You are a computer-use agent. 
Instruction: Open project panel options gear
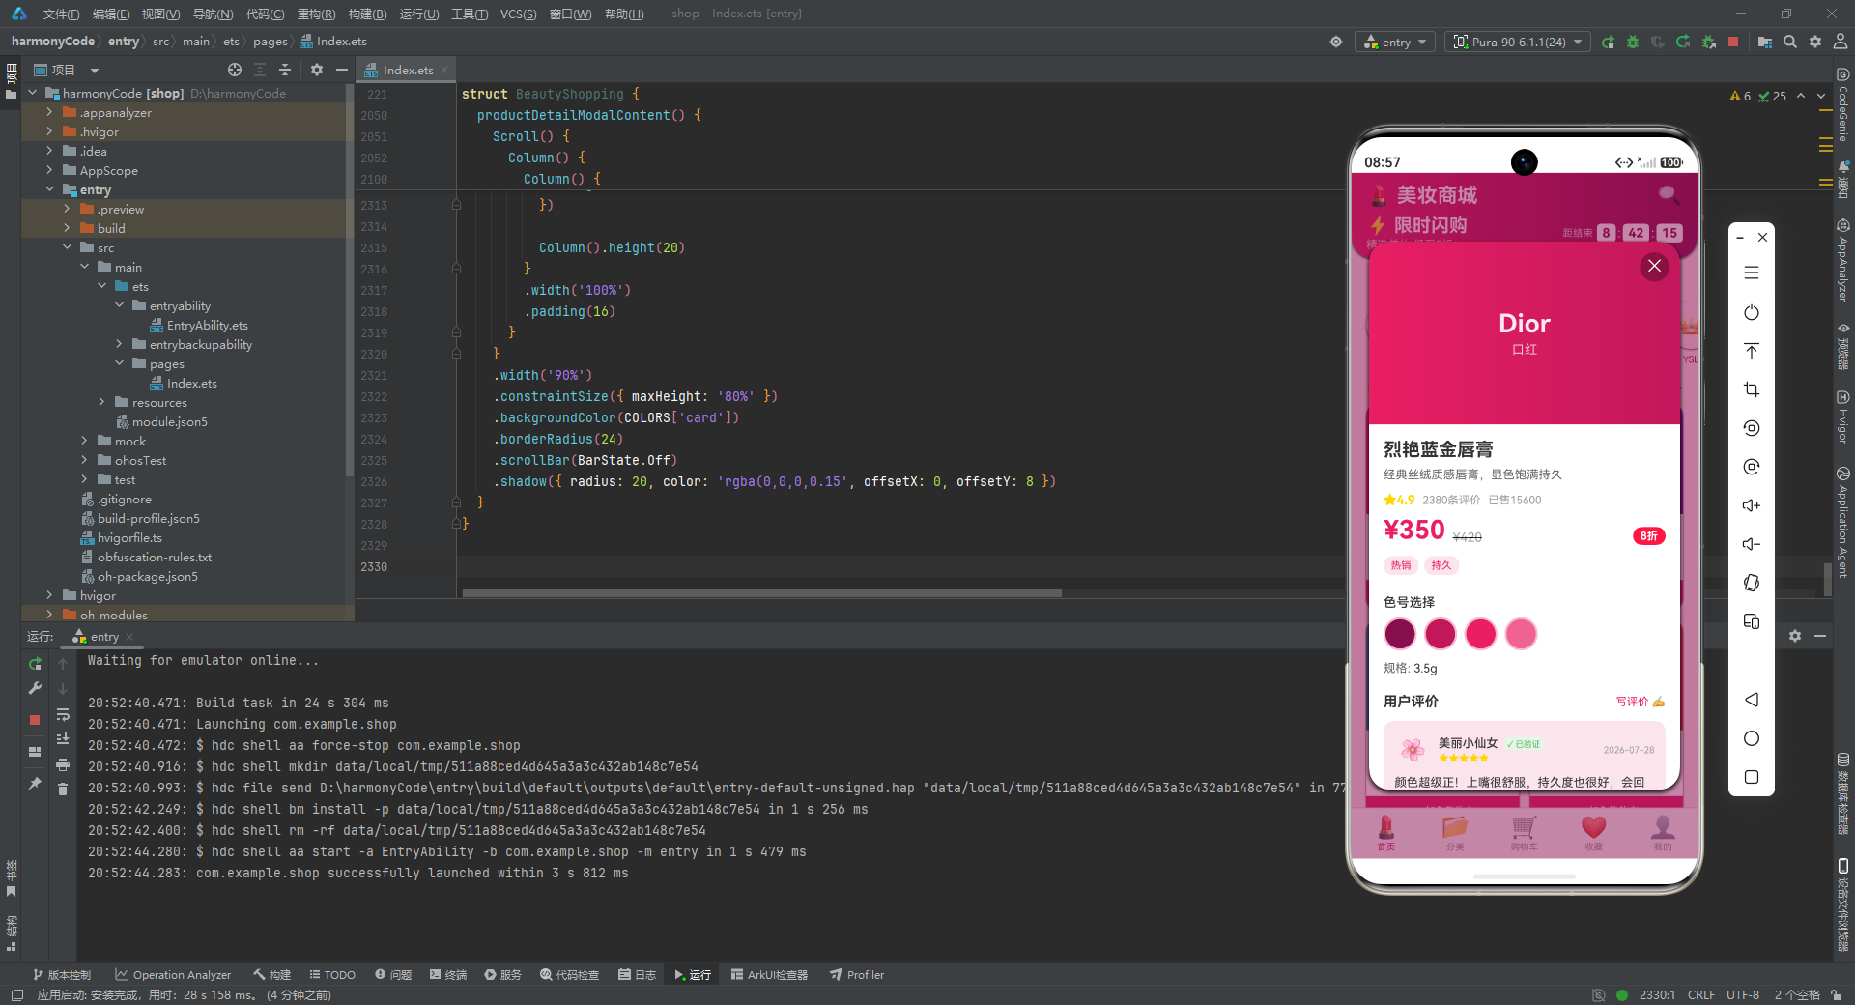click(317, 70)
